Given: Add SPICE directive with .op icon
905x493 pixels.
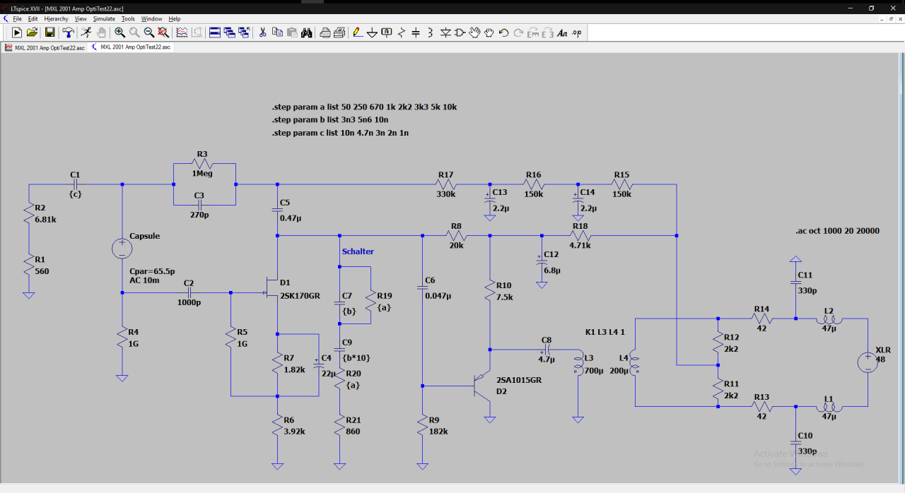Looking at the screenshot, I should tap(577, 32).
